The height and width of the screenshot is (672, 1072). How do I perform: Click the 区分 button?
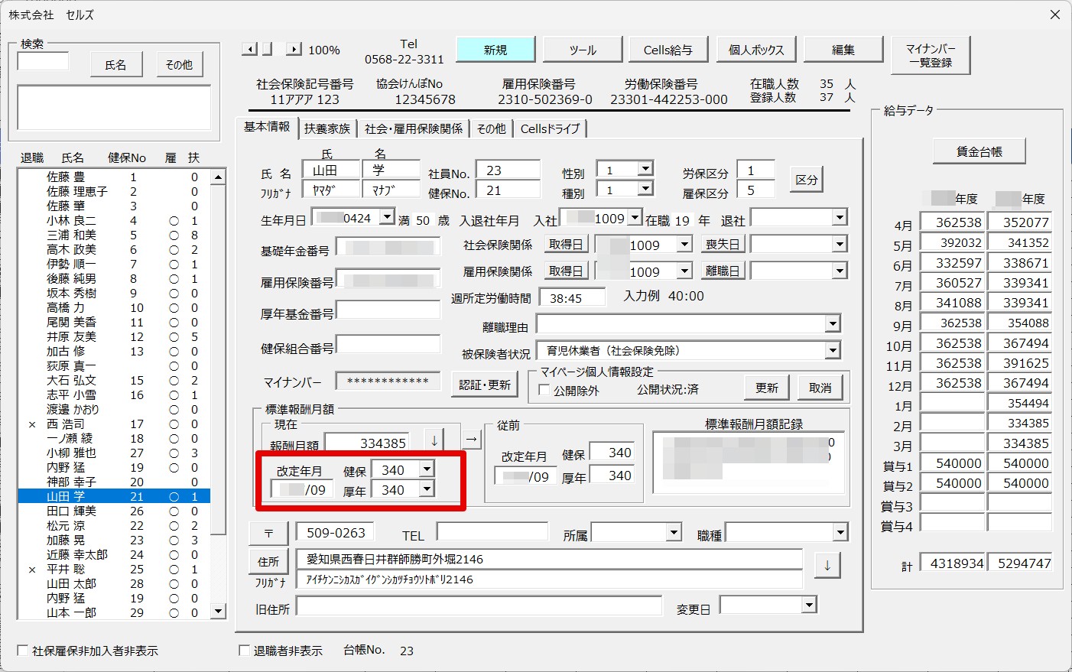pyautogui.click(x=807, y=180)
